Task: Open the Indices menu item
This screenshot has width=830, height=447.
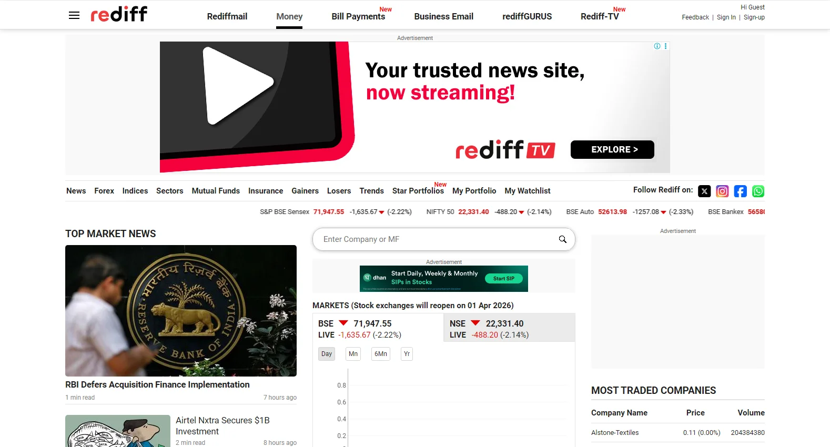Action: 135,191
